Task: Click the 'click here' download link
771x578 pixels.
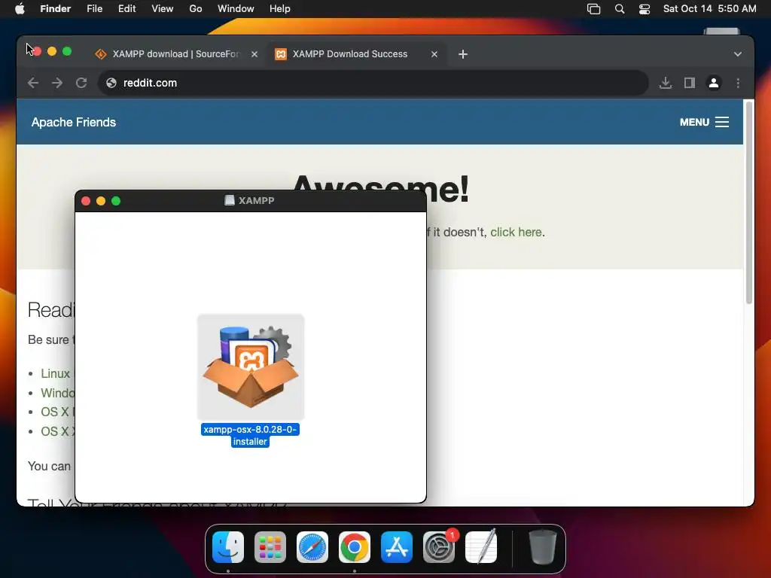Action: click(x=516, y=232)
